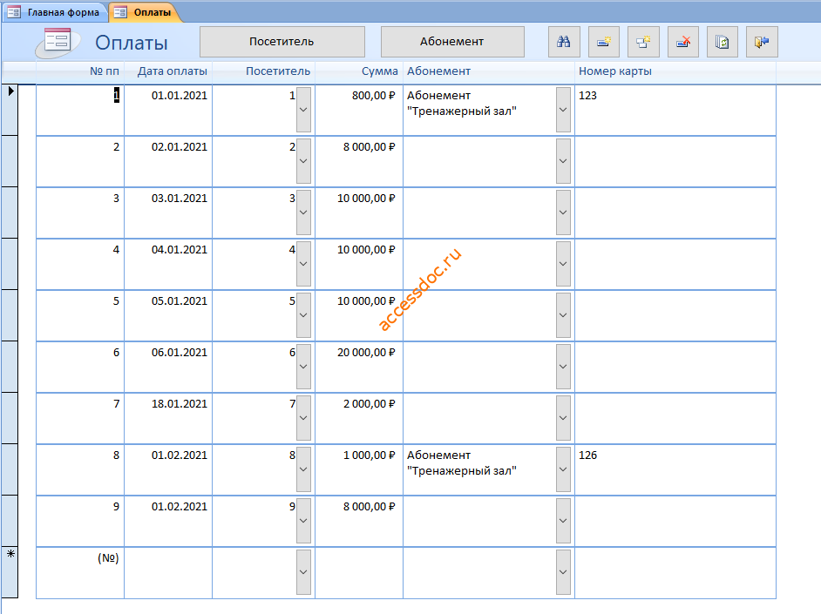Viewport: 821px width, 614px height.
Task: Click the amount field 20 000,00 ₽
Action: click(359, 367)
